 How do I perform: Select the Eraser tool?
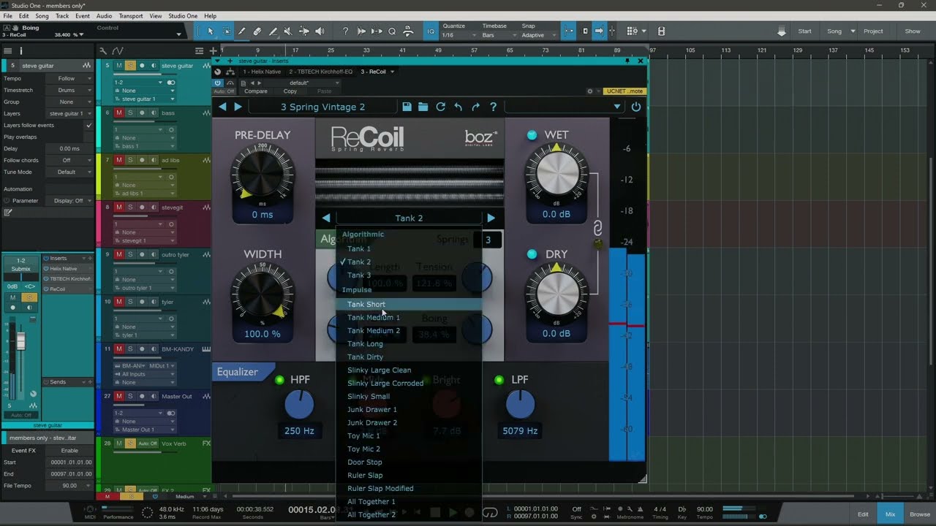257,31
